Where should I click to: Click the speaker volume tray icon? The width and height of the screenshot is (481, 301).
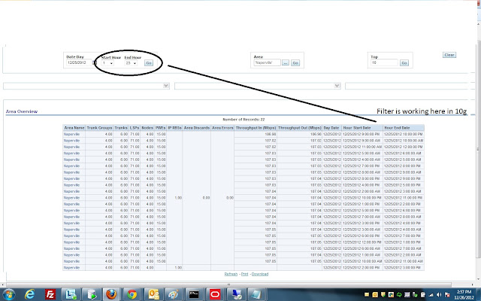tap(439, 295)
